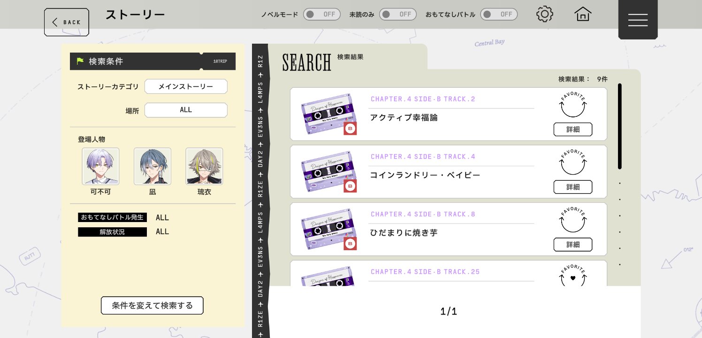This screenshot has width=702, height=338.
Task: Favorite the コインランドリー・ベイビー track
Action: [572, 162]
